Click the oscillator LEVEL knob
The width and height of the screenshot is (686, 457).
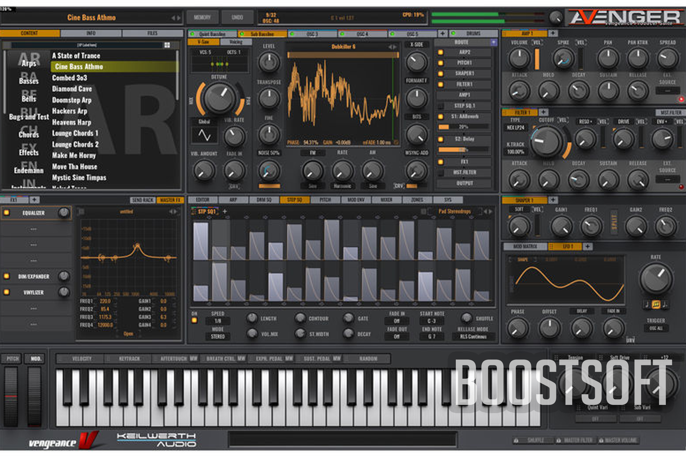click(x=269, y=62)
